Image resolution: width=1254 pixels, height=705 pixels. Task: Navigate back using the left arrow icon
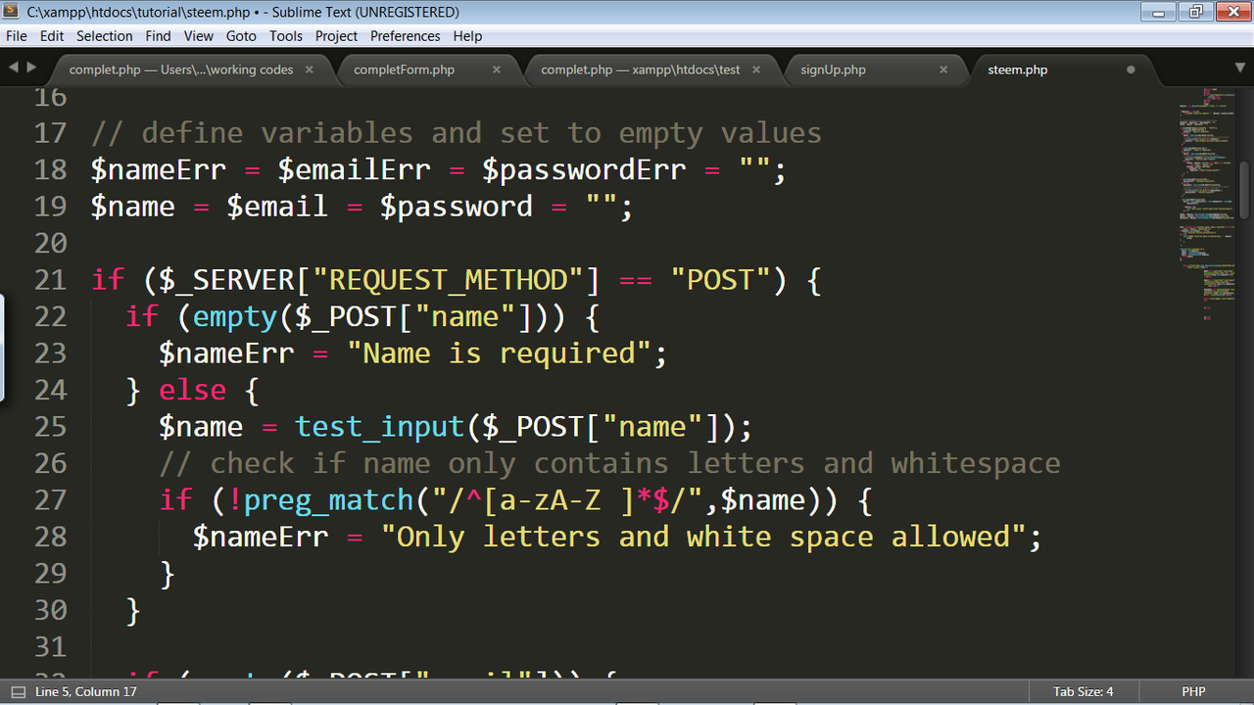(x=14, y=69)
